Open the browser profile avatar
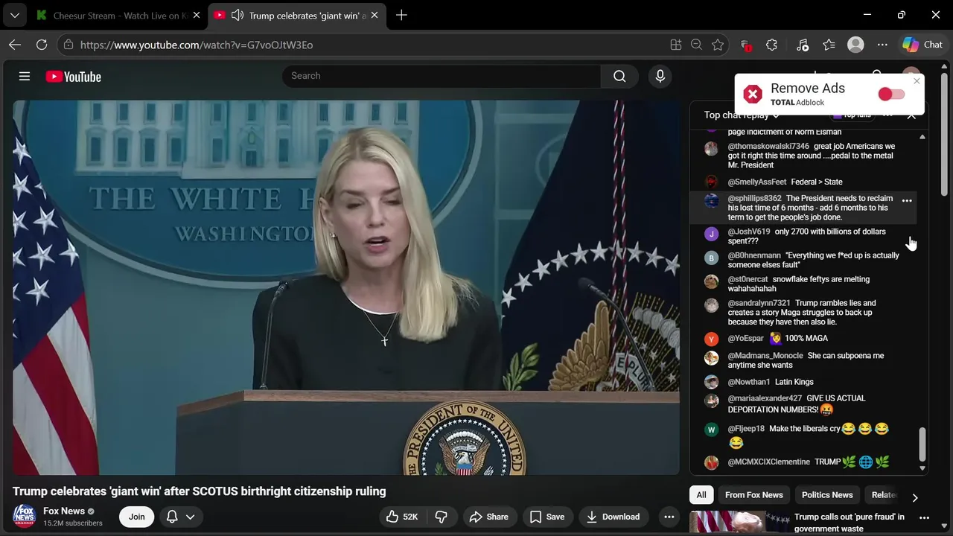953x536 pixels. (x=855, y=45)
